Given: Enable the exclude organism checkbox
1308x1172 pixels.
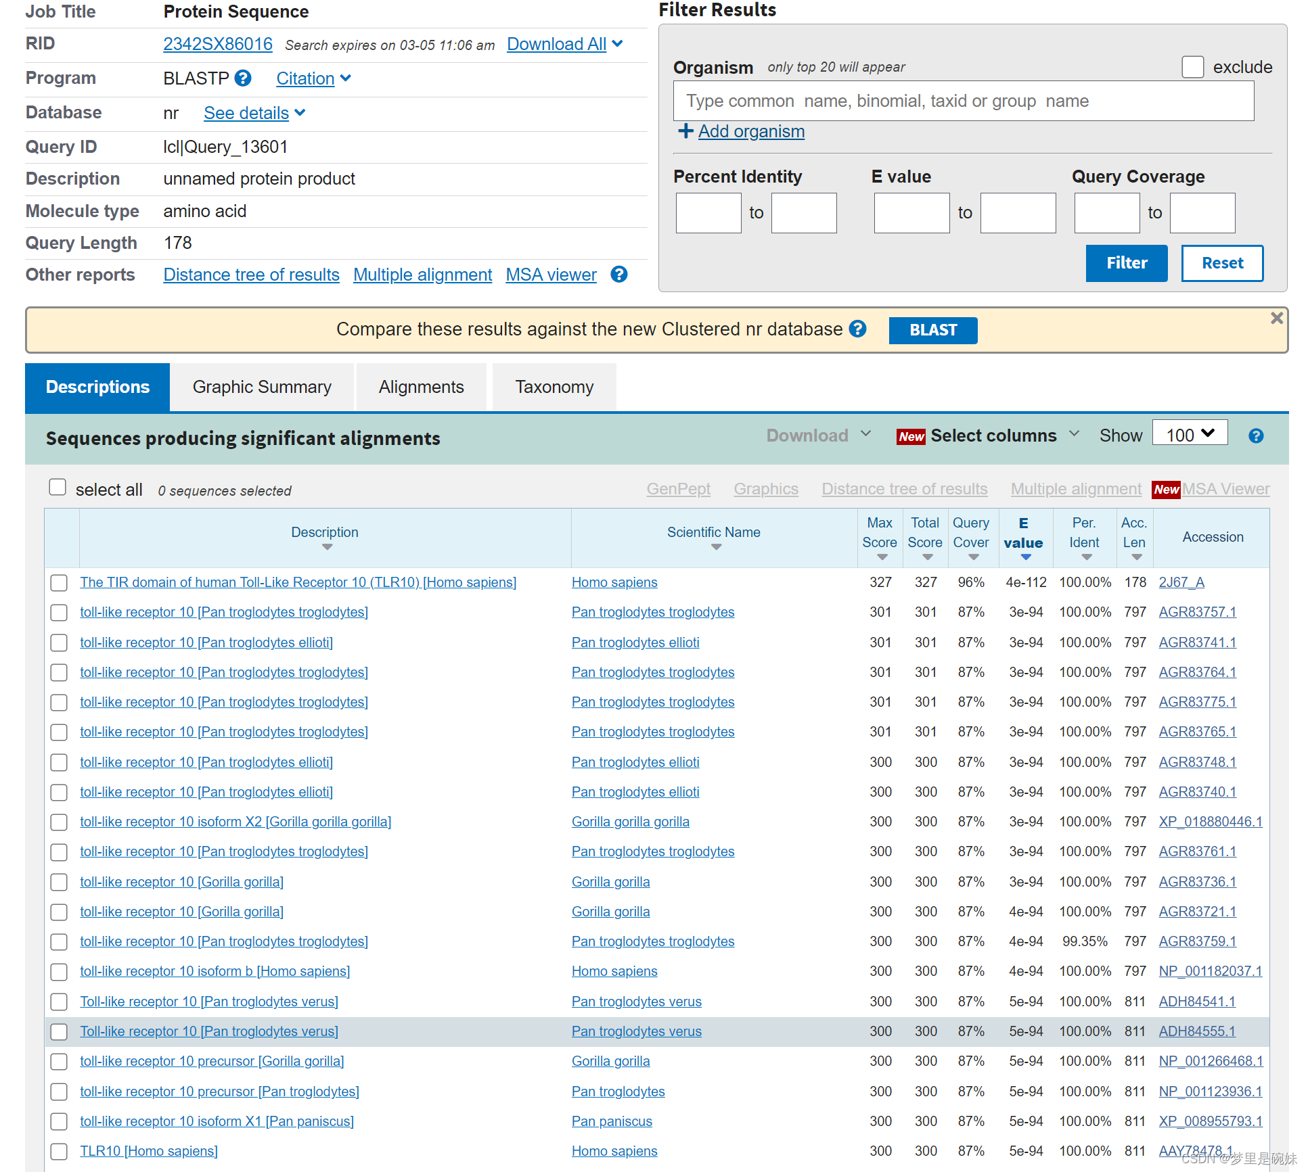Looking at the screenshot, I should pyautogui.click(x=1192, y=67).
